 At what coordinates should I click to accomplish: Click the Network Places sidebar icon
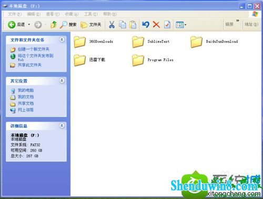click(x=13, y=111)
